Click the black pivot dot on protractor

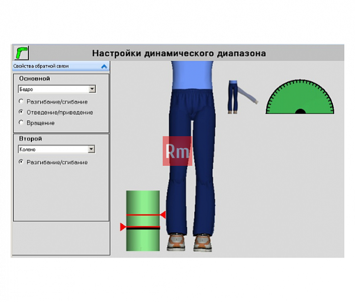tap(301, 111)
